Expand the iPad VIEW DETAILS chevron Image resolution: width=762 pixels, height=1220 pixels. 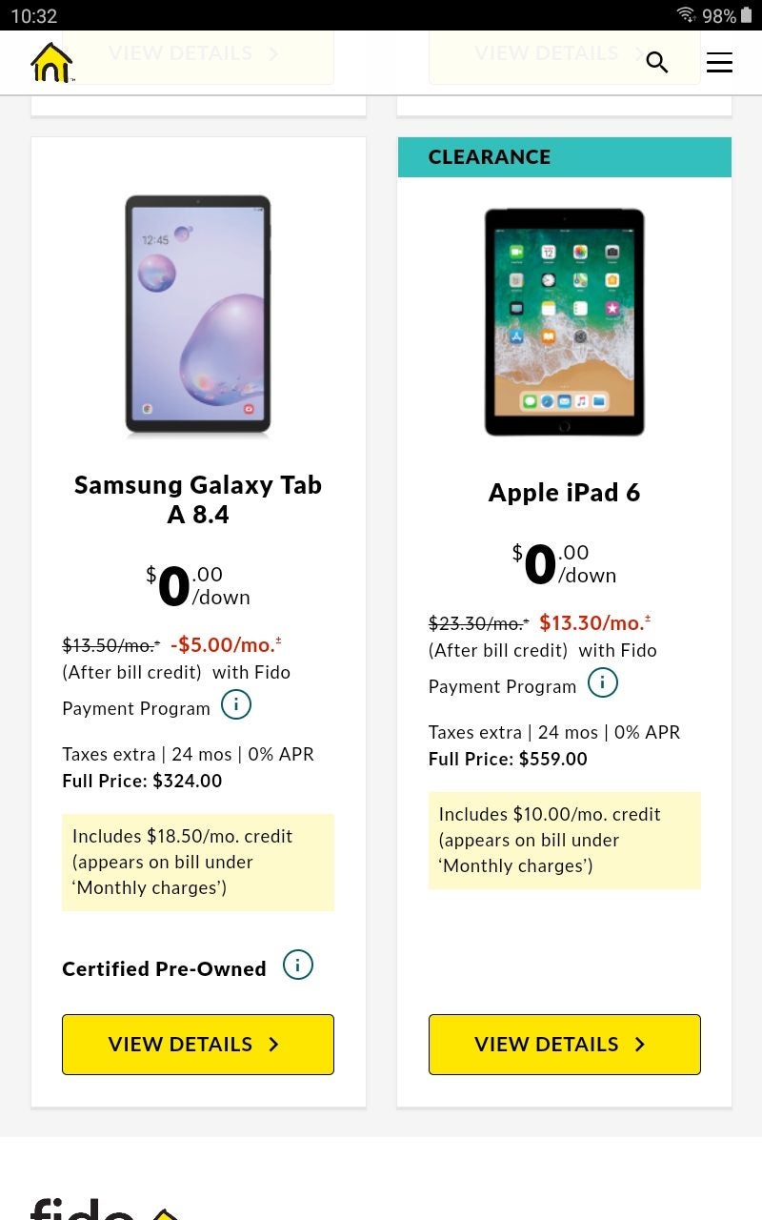pyautogui.click(x=639, y=1045)
